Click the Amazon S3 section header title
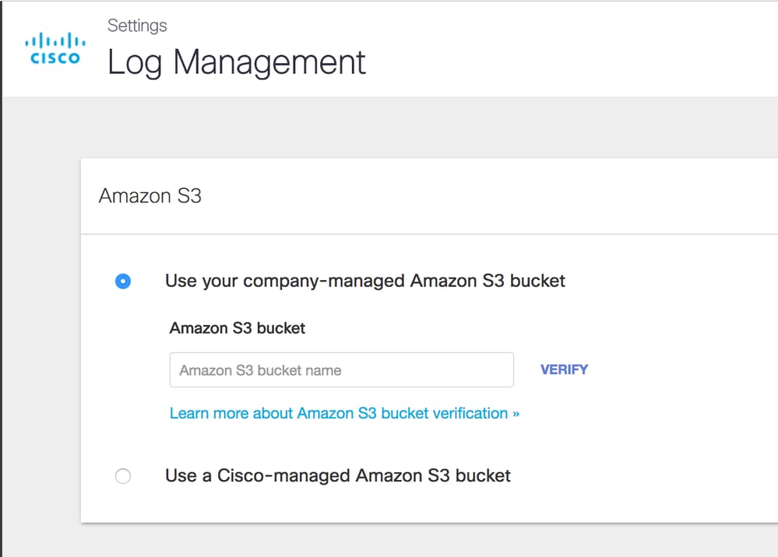Image resolution: width=778 pixels, height=557 pixels. click(150, 196)
